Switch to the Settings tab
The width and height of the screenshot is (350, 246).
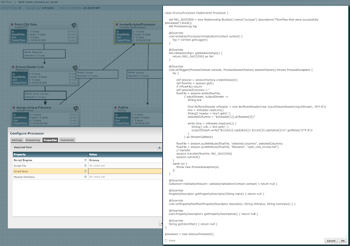pos(17,140)
